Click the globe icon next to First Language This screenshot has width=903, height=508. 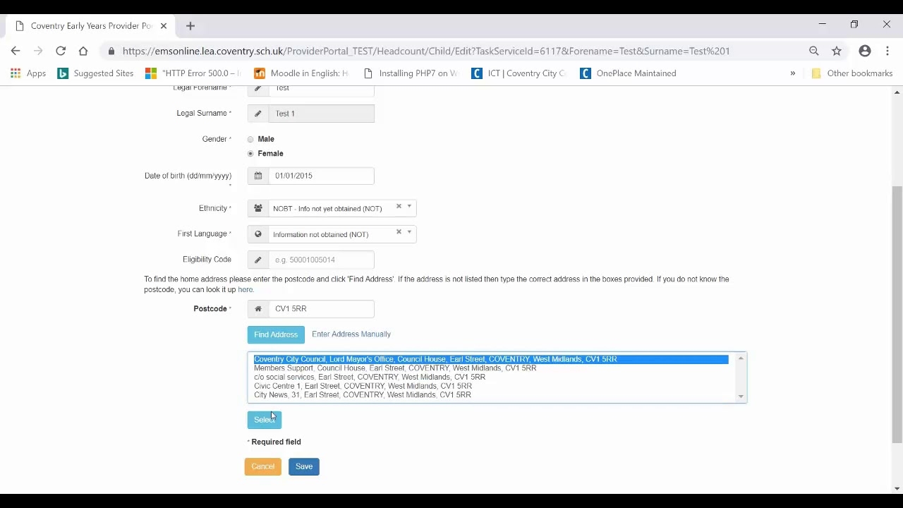tap(257, 234)
